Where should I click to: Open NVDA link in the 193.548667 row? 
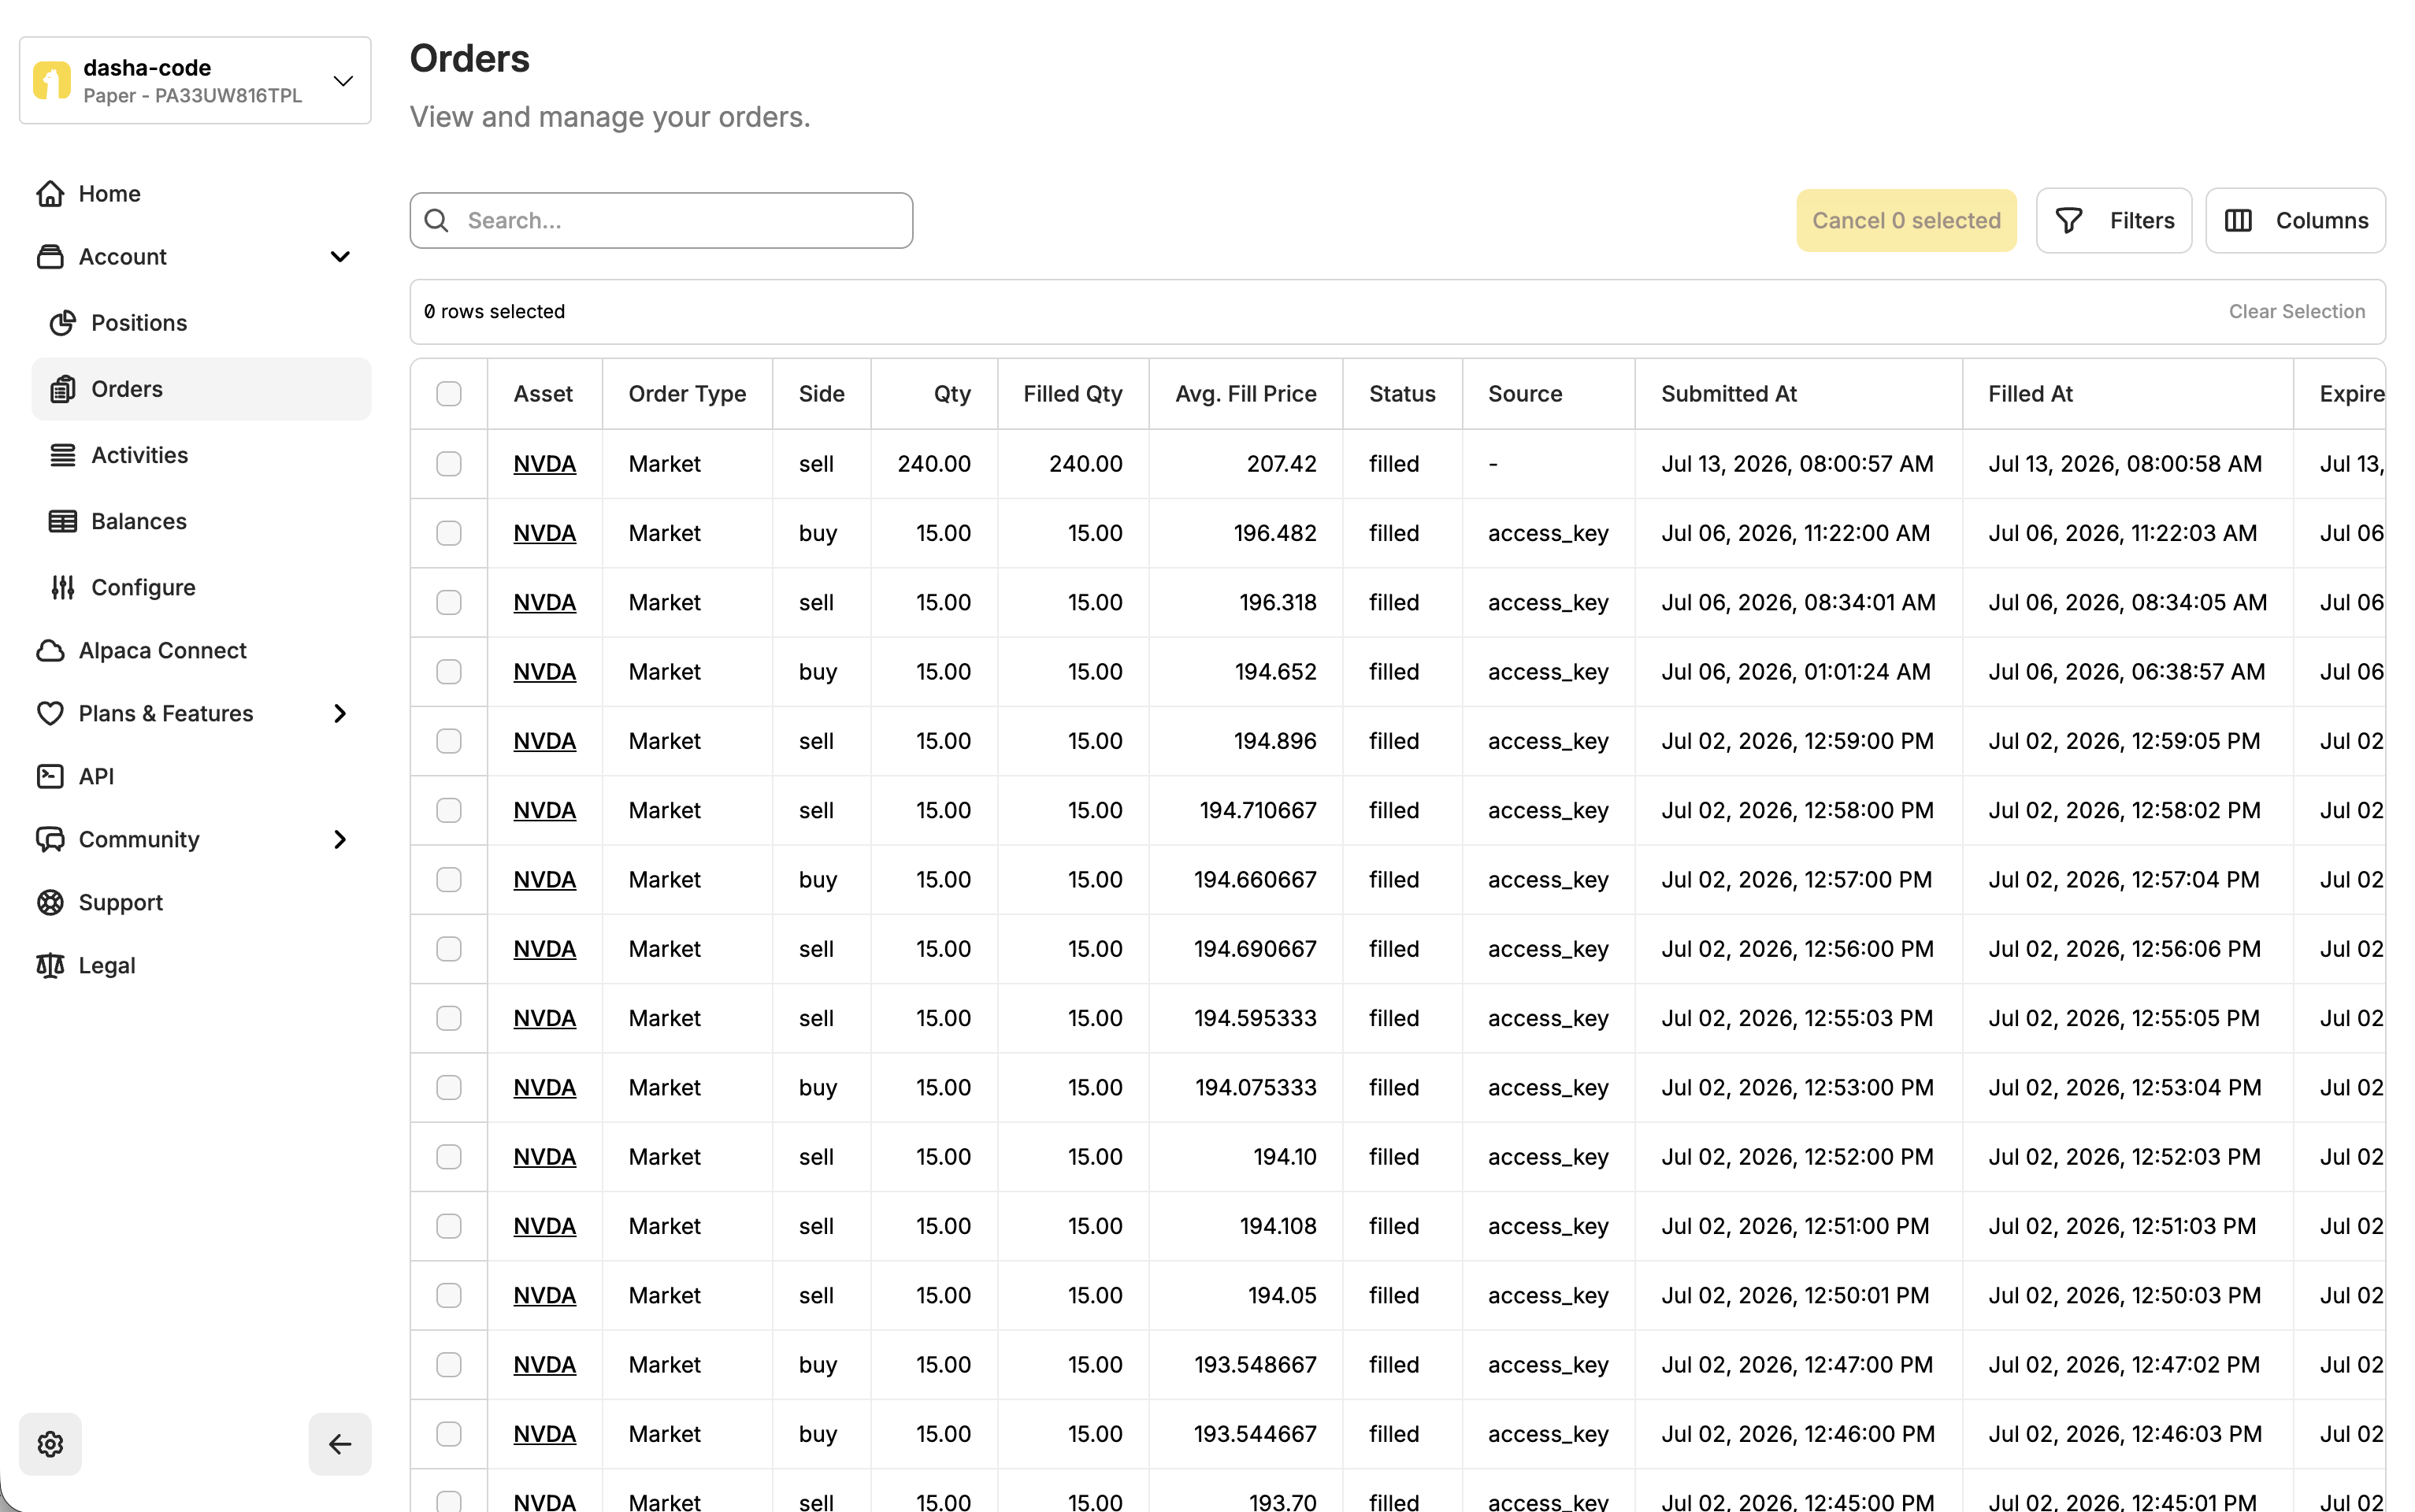tap(545, 1364)
